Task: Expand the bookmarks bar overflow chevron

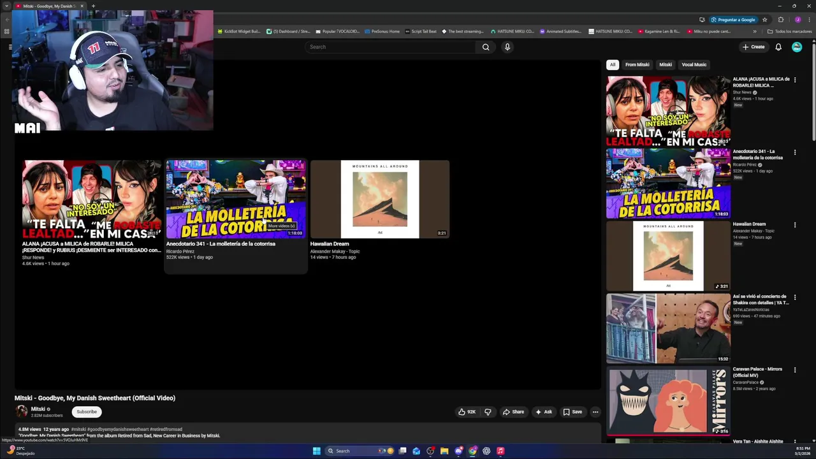Action: (x=755, y=31)
